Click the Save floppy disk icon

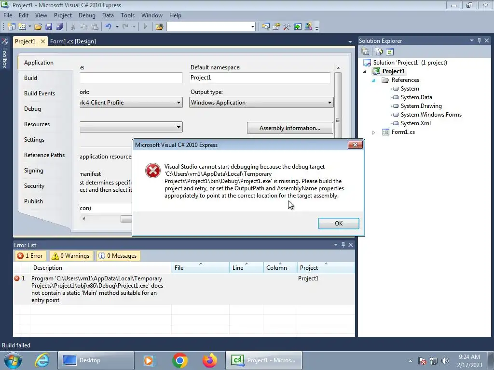49,27
